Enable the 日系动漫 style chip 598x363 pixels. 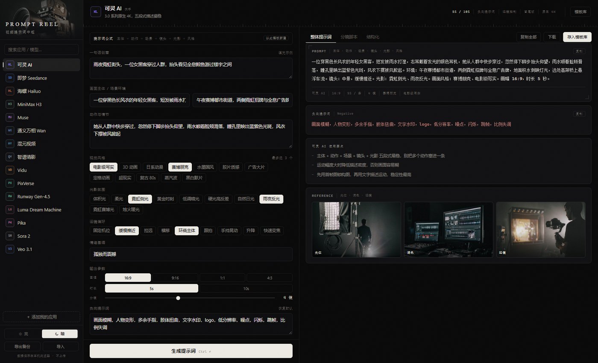click(x=155, y=167)
